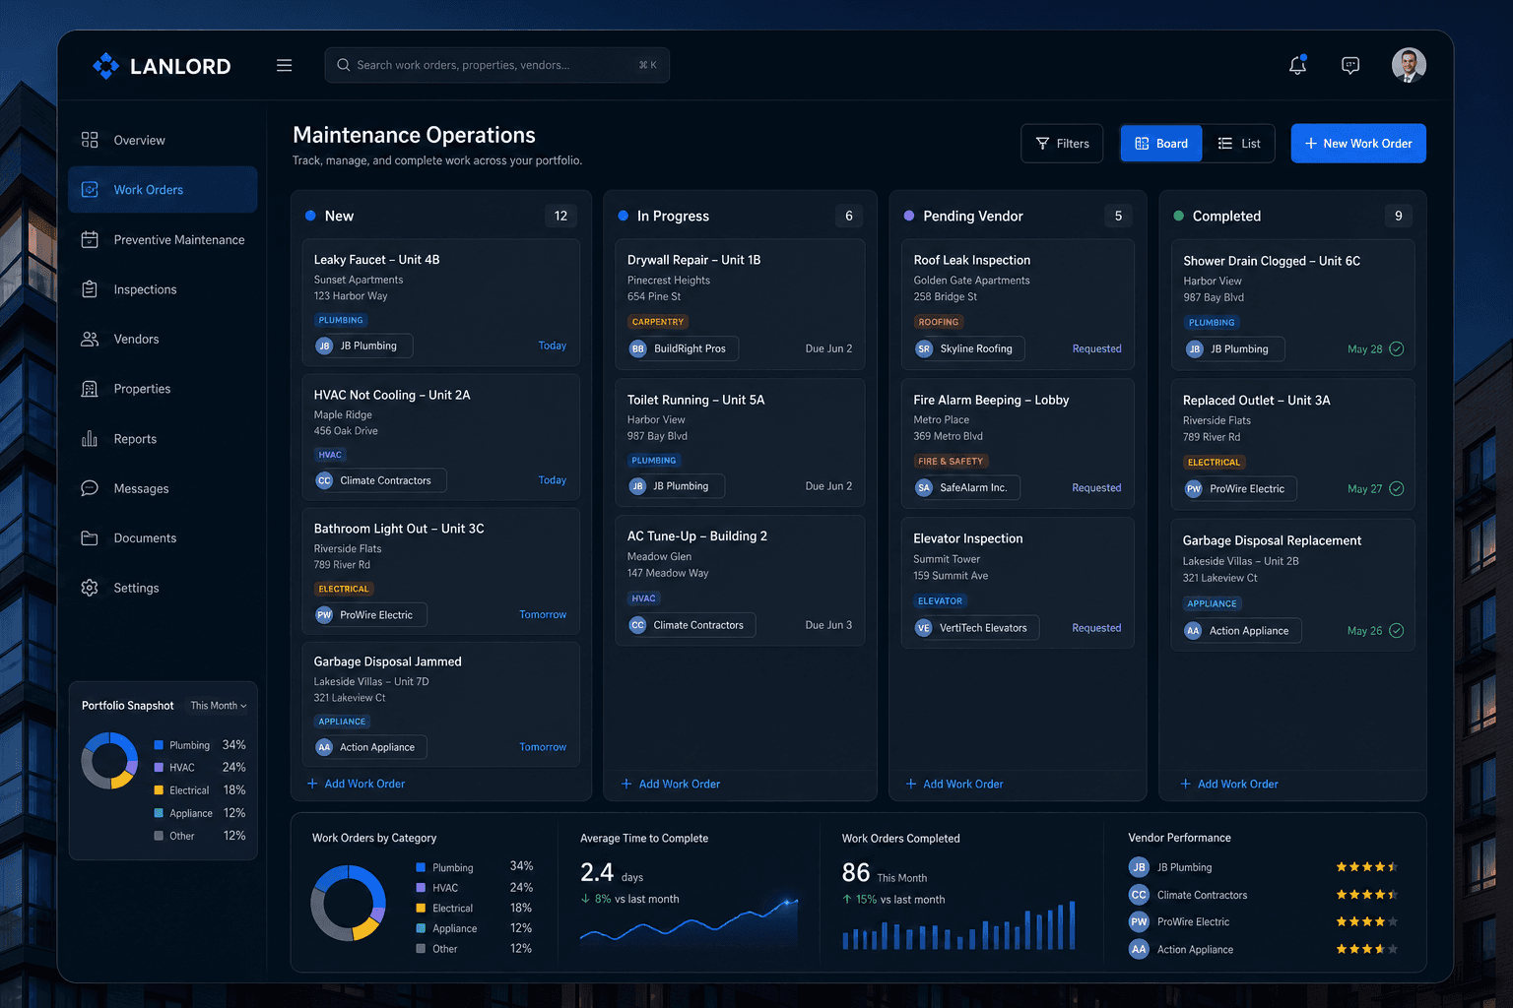The height and width of the screenshot is (1008, 1513).
Task: Open the Garbage Disposal Jammed card title
Action: pos(387,661)
